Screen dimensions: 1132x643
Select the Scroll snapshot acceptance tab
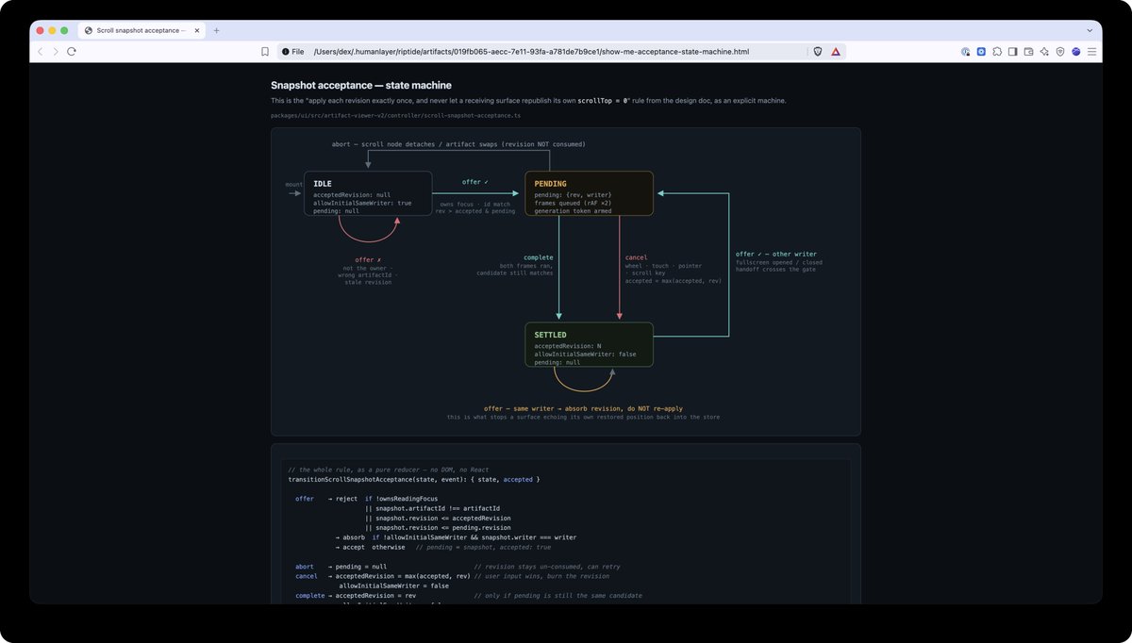pos(142,30)
